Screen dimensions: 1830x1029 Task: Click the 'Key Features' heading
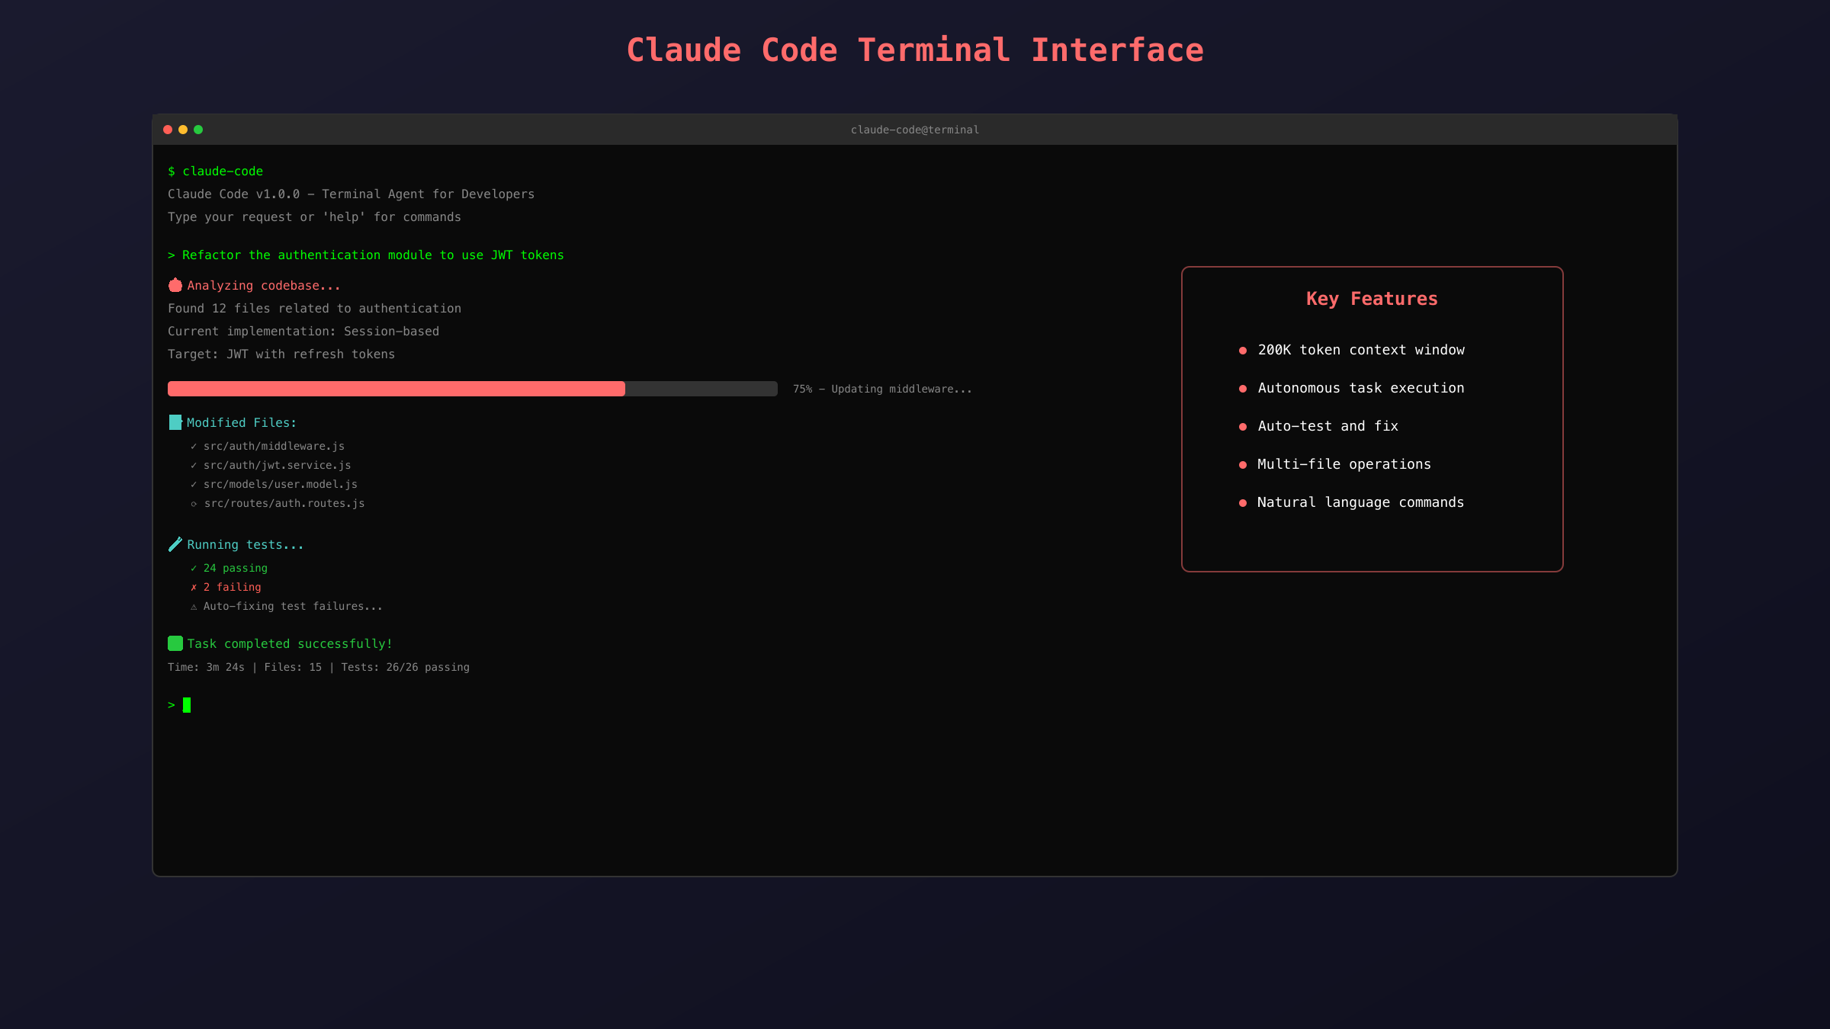(1372, 299)
